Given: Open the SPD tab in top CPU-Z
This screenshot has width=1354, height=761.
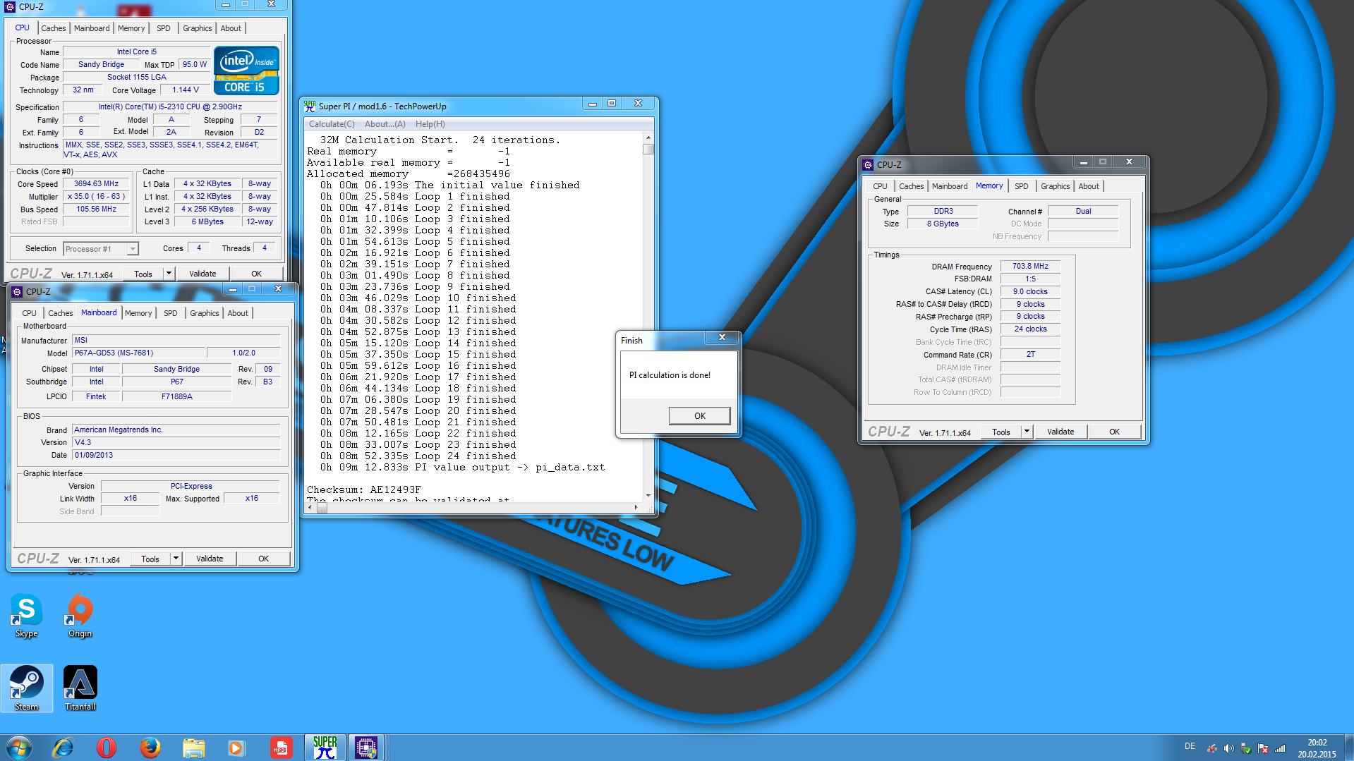Looking at the screenshot, I should coord(164,28).
